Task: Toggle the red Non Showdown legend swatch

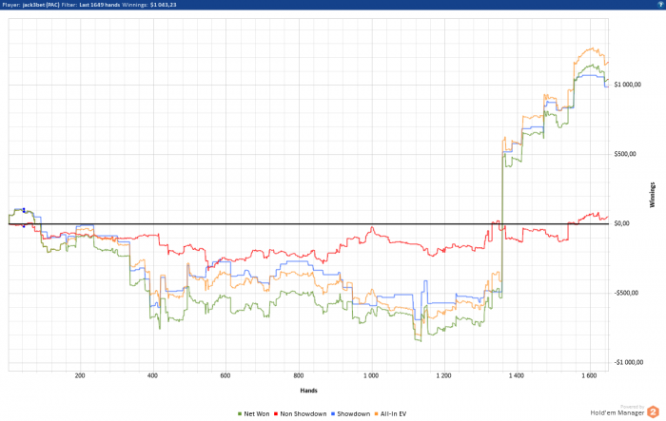Action: click(x=276, y=413)
